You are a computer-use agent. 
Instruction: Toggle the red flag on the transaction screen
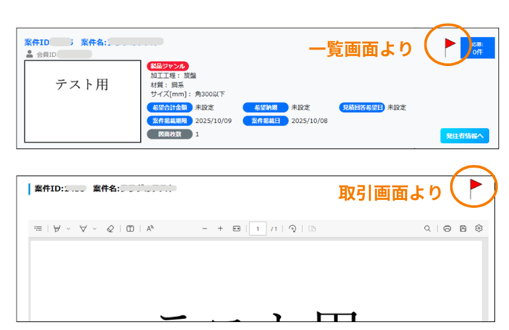tap(475, 189)
